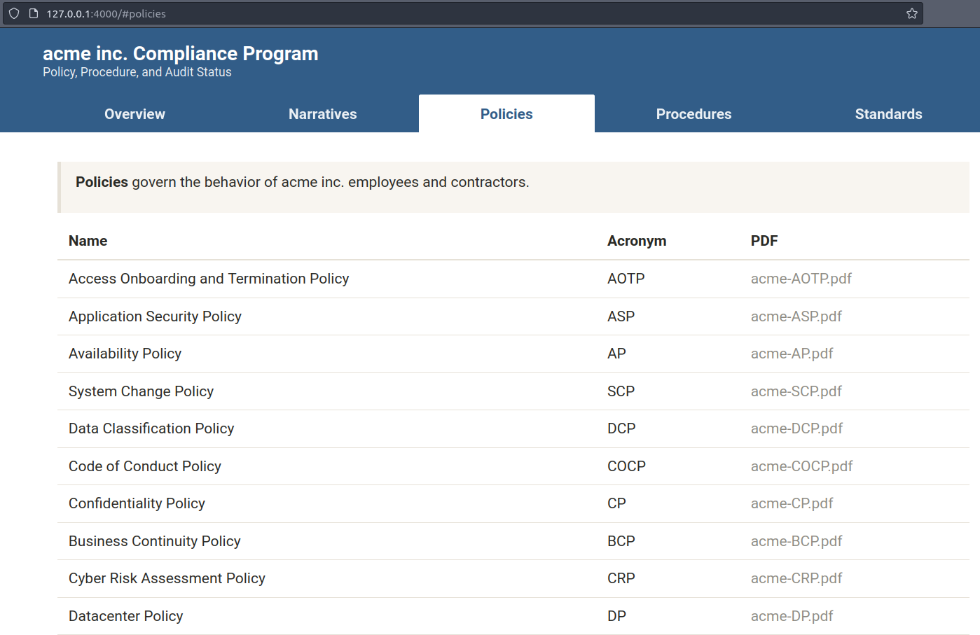
Task: Click the URL address field
Action: pyautogui.click(x=420, y=13)
